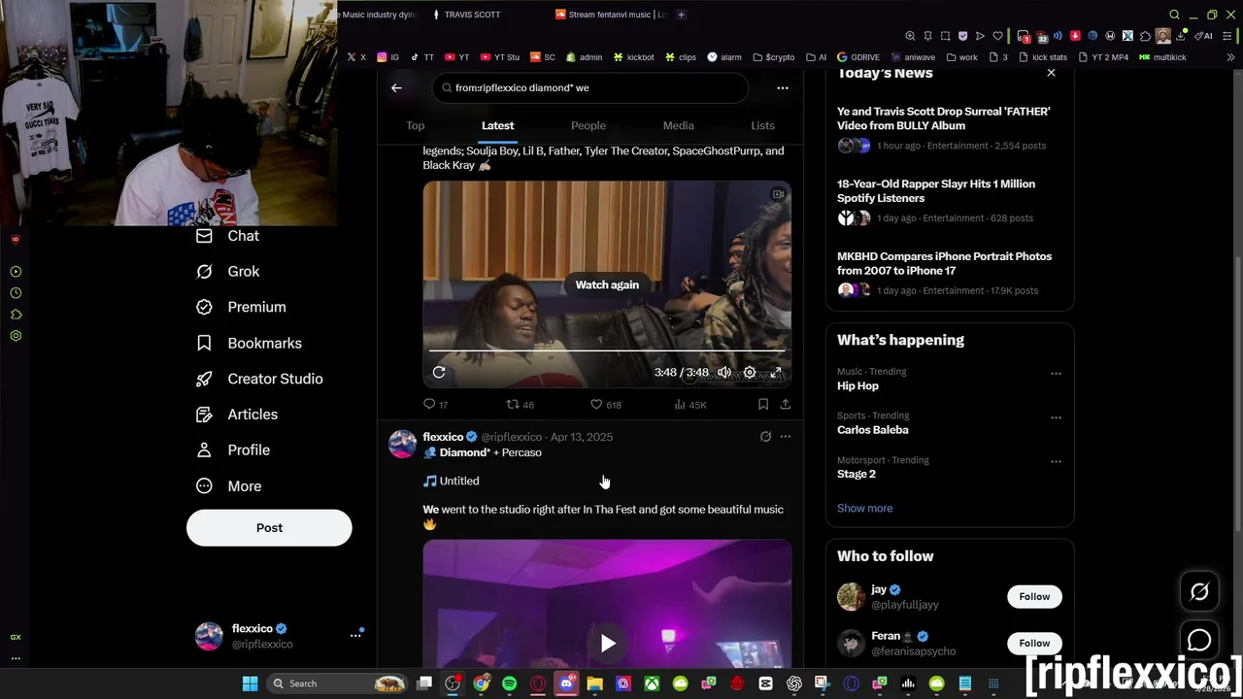Close the Today's News panel

click(1051, 73)
